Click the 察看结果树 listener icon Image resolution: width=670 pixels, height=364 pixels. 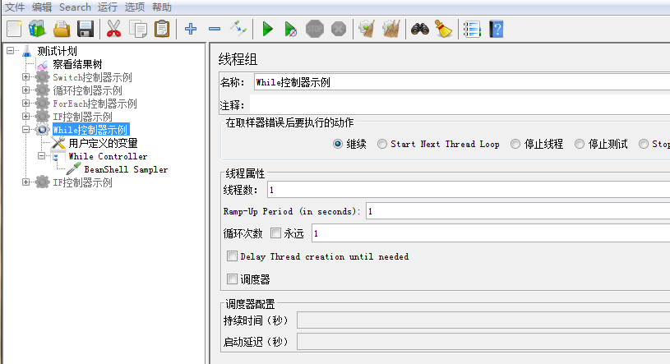(x=42, y=65)
